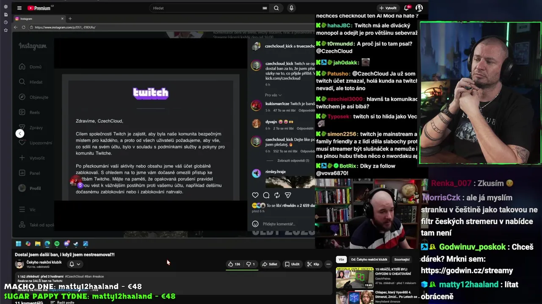The height and width of the screenshot is (304, 542).
Task: Open emoji picker in comment field
Action: click(x=255, y=224)
